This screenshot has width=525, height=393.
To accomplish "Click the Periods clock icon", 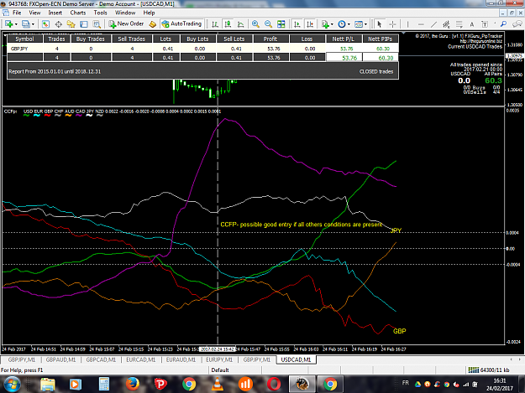I will point(342,24).
